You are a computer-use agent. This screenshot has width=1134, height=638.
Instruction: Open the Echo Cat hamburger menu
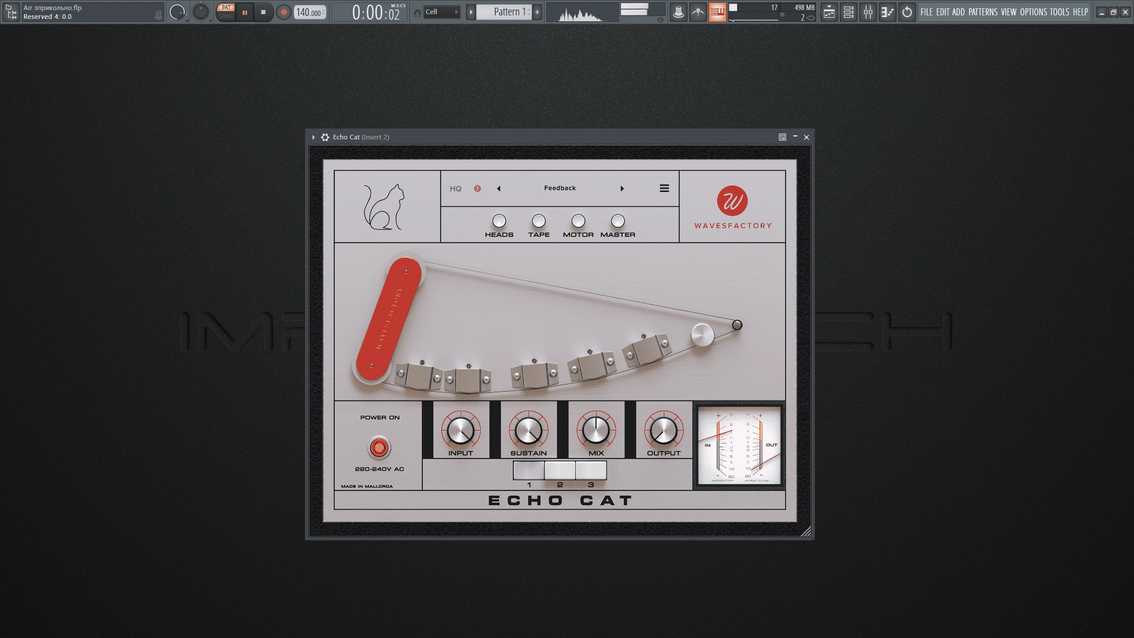[x=664, y=188]
